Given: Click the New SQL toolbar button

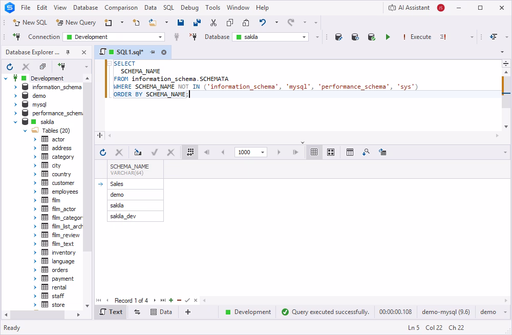Looking at the screenshot, I should [x=30, y=23].
